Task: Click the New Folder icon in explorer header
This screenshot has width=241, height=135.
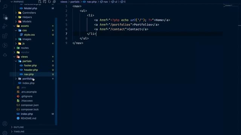Action: pos(44,1)
